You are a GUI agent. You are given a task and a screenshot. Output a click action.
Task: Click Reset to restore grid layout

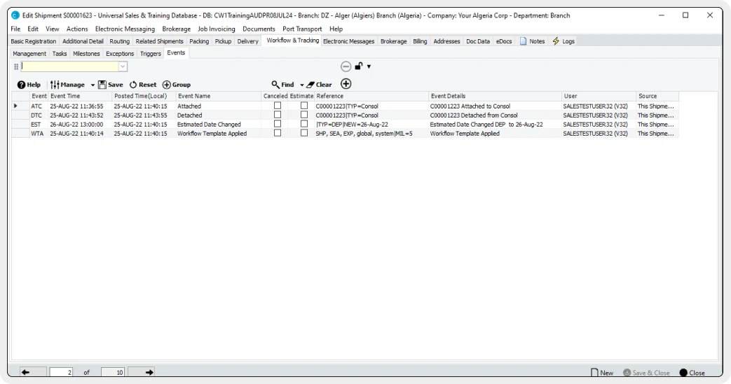(x=132, y=85)
